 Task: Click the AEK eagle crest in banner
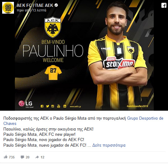53,27
